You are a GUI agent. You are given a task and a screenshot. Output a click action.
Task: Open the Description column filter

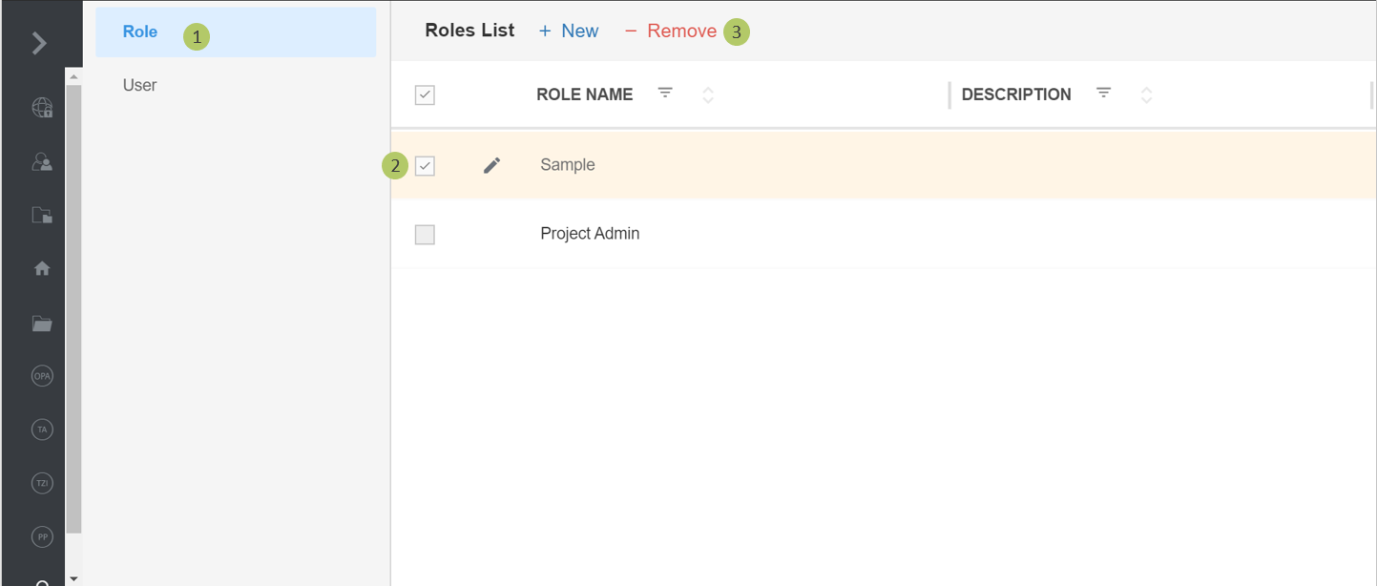[x=1104, y=94]
